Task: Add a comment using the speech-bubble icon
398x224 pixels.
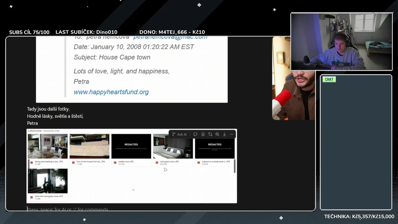Action: click(195, 134)
